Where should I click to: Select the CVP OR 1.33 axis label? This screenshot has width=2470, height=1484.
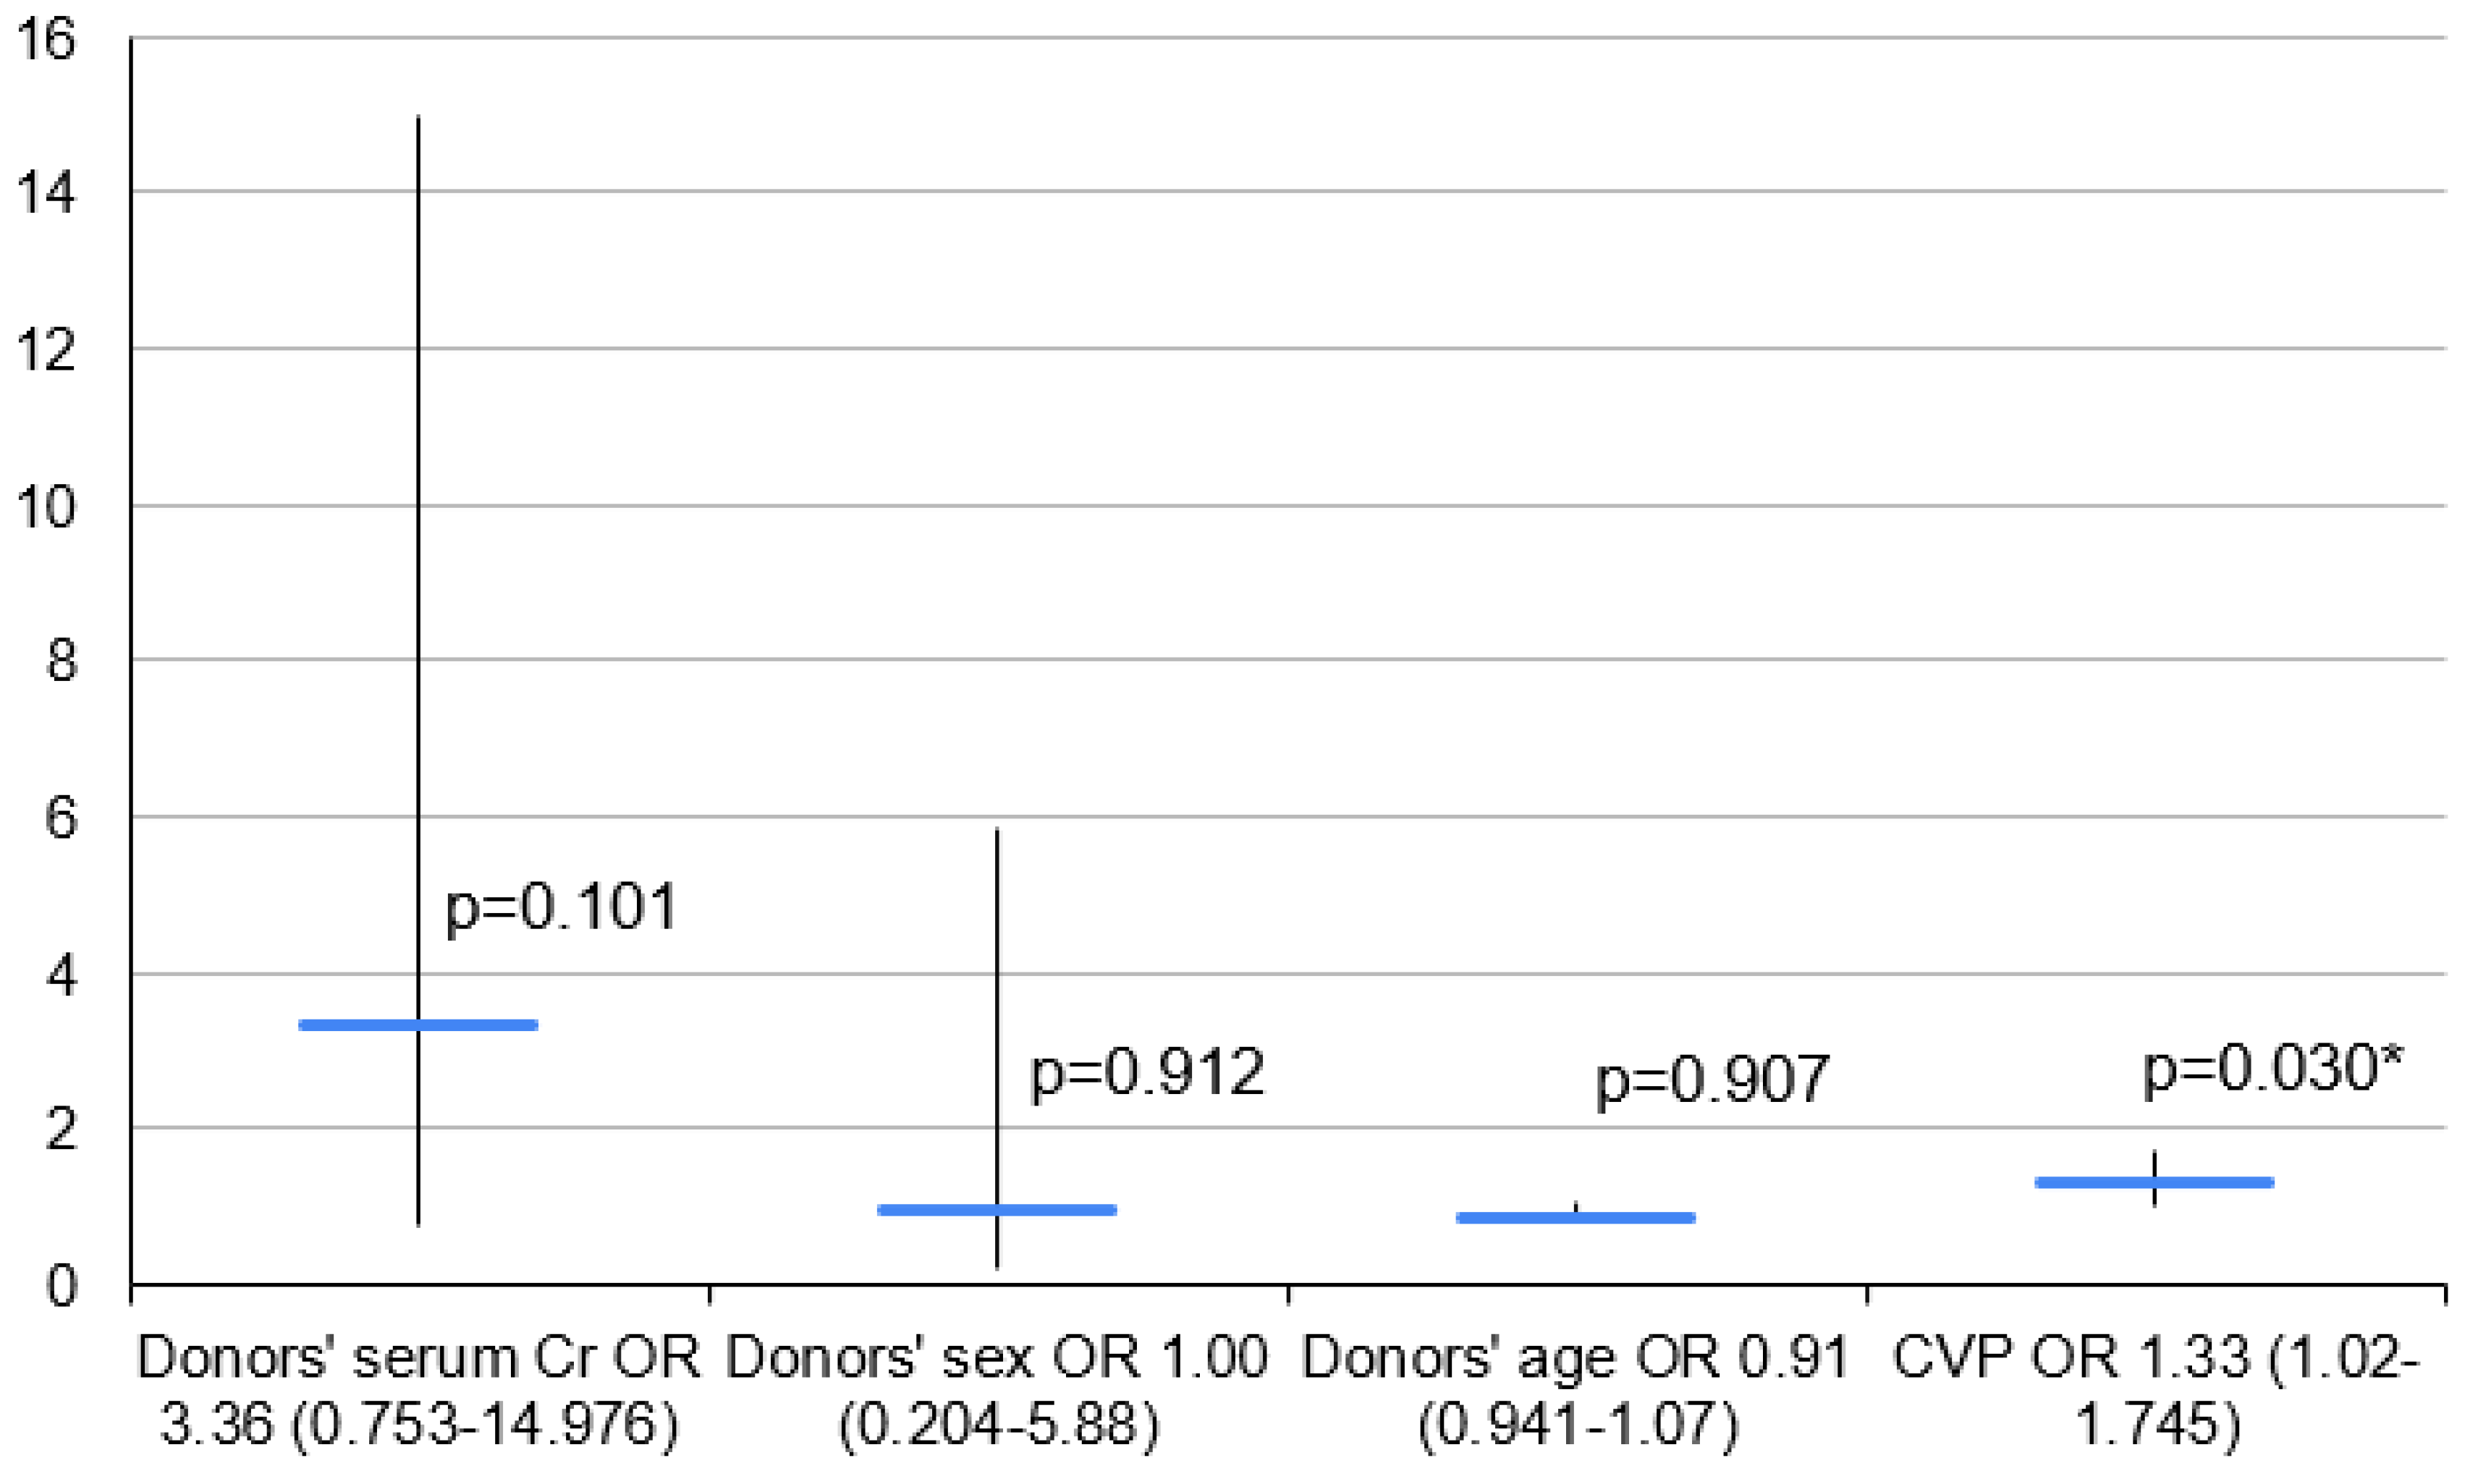2156,1390
